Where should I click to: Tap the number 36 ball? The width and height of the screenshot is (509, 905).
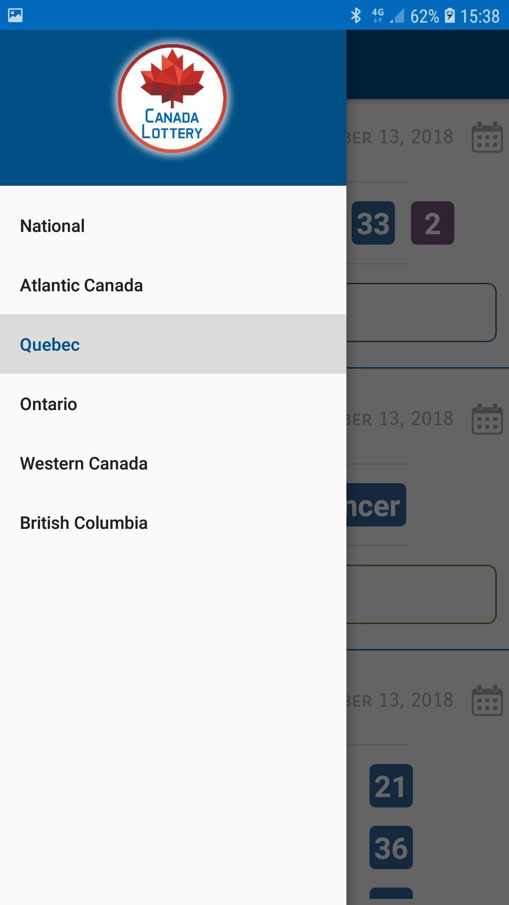[391, 847]
